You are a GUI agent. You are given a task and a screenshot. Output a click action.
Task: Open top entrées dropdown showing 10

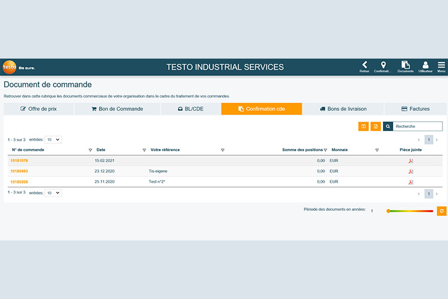click(53, 139)
